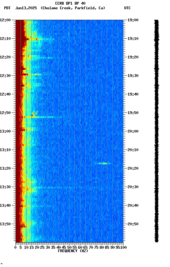Click the '20:20' UTC time label
Image resolution: width=170 pixels, height=267 pixels.
133,168
